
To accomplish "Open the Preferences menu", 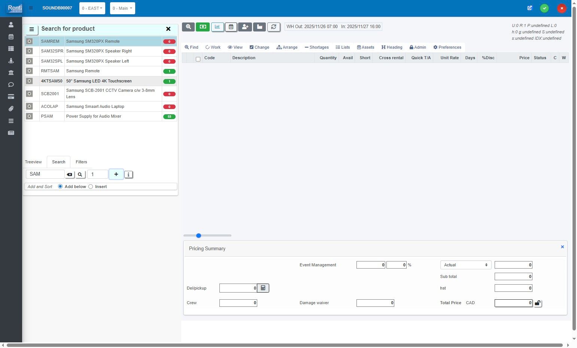I will click(x=447, y=47).
